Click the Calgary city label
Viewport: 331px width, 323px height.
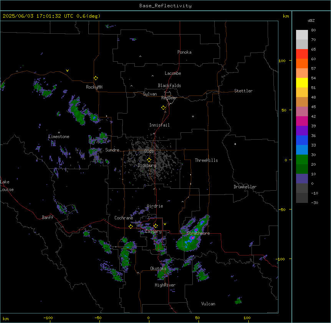click(153, 231)
